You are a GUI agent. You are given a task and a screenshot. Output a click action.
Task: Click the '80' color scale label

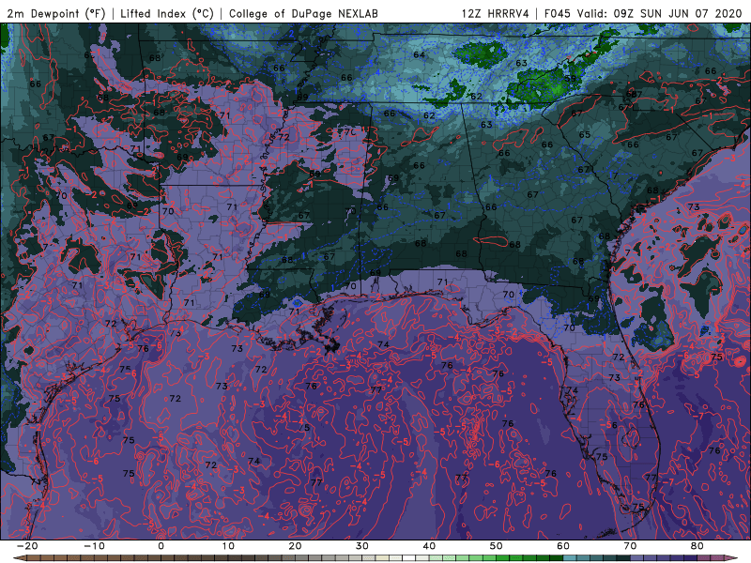(697, 546)
